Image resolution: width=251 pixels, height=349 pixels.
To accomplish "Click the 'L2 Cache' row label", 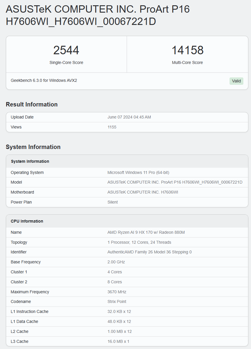I will [19, 331].
